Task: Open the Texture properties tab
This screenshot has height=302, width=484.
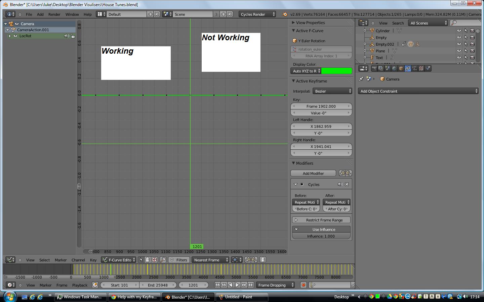Action: pos(421,68)
